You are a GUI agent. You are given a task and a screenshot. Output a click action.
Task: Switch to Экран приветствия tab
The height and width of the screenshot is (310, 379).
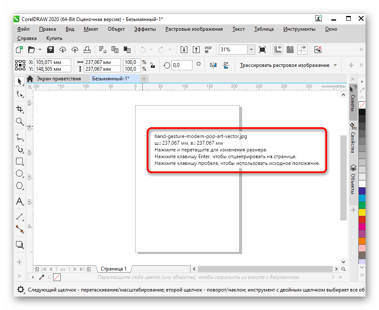coord(59,79)
